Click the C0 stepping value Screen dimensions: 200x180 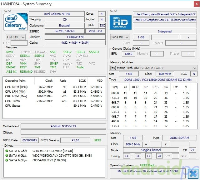click(x=65, y=20)
